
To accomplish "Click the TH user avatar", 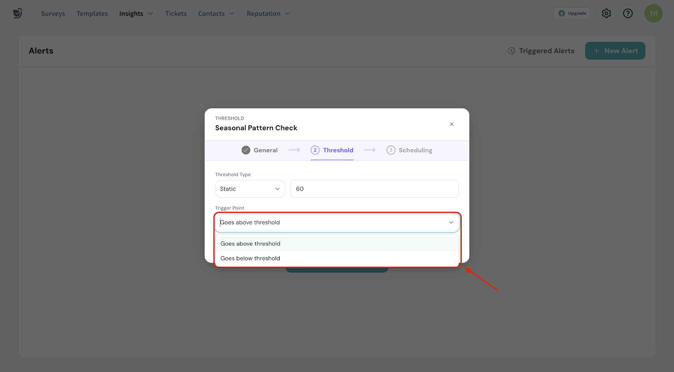I will point(653,13).
